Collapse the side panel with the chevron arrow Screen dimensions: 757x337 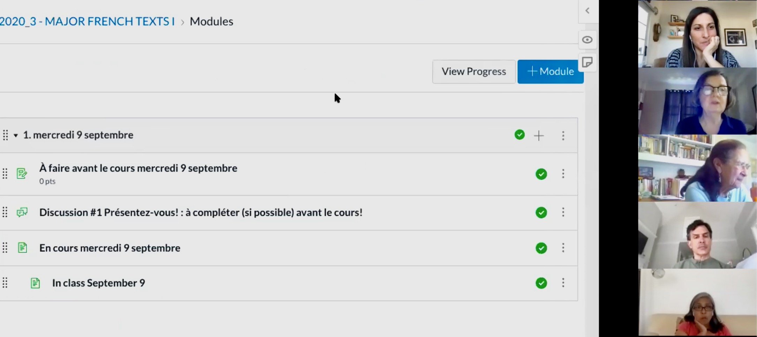coord(587,11)
